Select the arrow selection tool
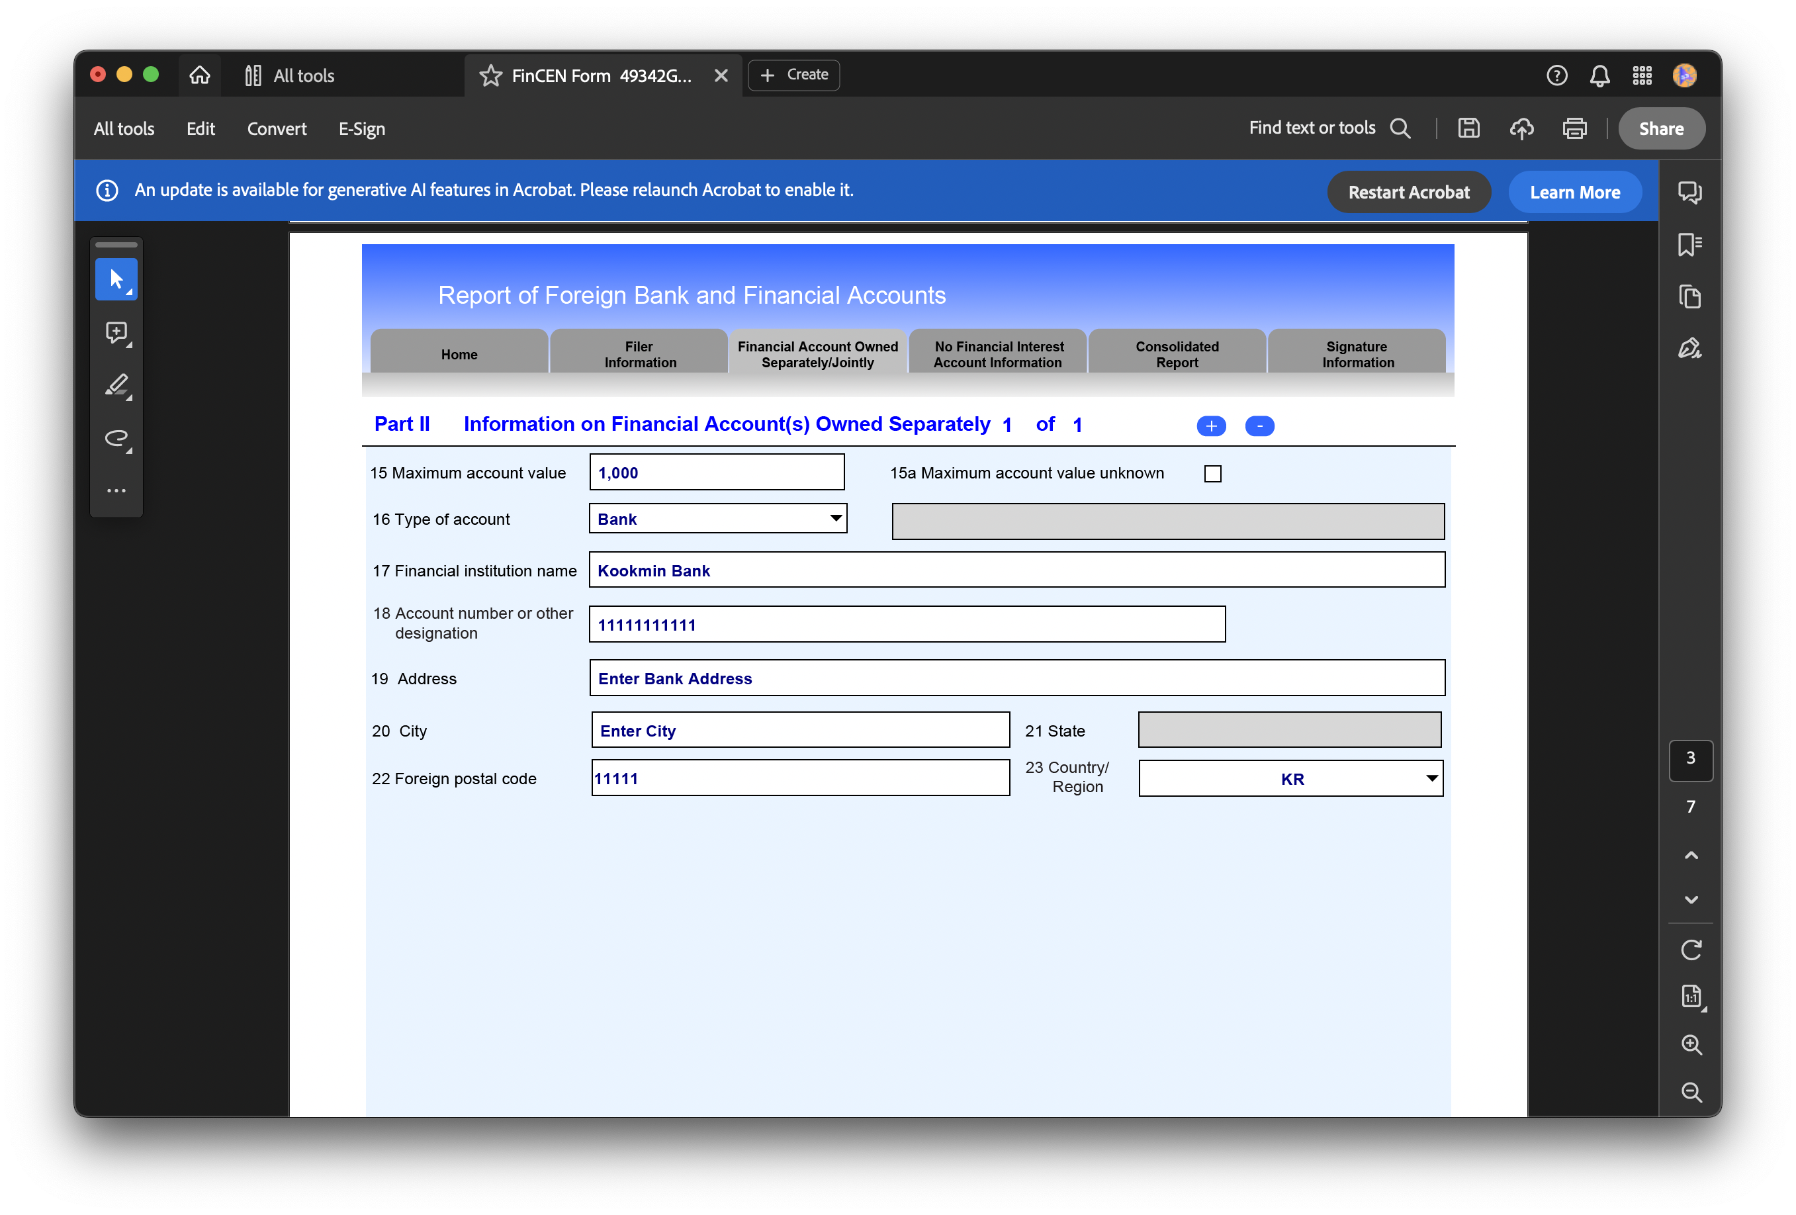1796x1215 pixels. point(116,279)
